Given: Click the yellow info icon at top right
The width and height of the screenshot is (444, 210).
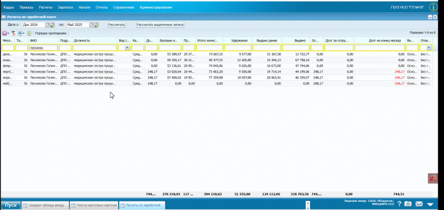Looking at the screenshot, I should (x=433, y=7).
